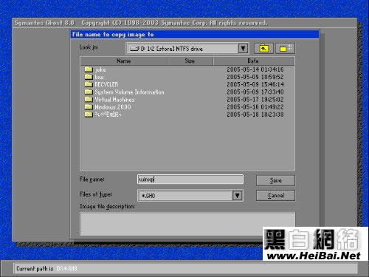The height and width of the screenshot is (277, 369).
Task: Go up one folder level icon
Action: pos(263,48)
